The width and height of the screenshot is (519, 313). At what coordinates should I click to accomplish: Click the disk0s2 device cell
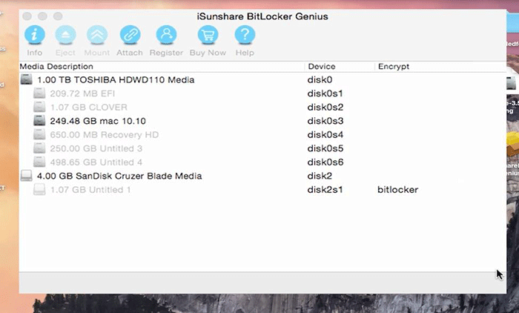pos(325,108)
